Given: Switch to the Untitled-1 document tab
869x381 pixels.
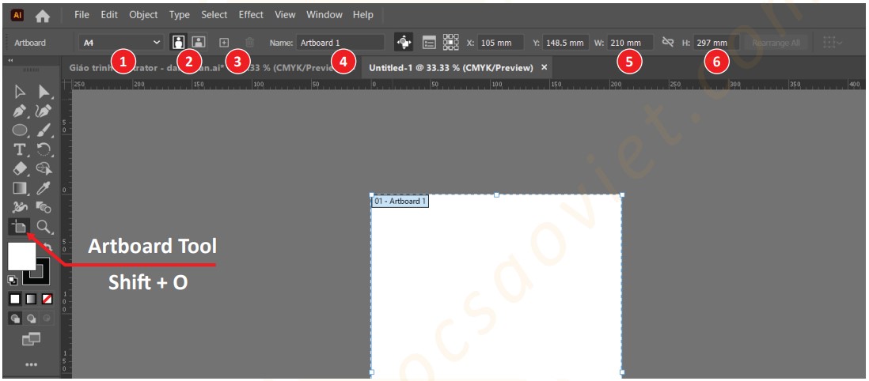Looking at the screenshot, I should pyautogui.click(x=451, y=68).
